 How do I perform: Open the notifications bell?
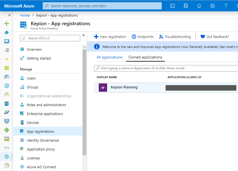(x=199, y=6)
